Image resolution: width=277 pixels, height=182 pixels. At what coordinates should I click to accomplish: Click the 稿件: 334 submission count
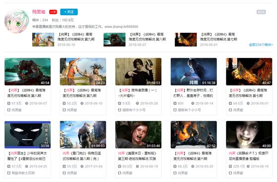[40, 20]
